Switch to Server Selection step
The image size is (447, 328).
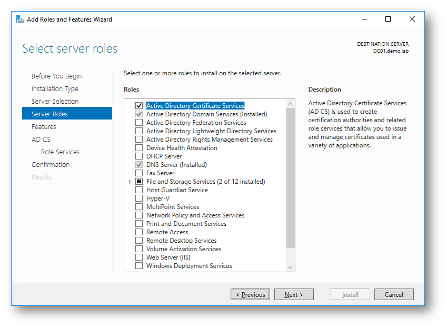click(x=55, y=102)
